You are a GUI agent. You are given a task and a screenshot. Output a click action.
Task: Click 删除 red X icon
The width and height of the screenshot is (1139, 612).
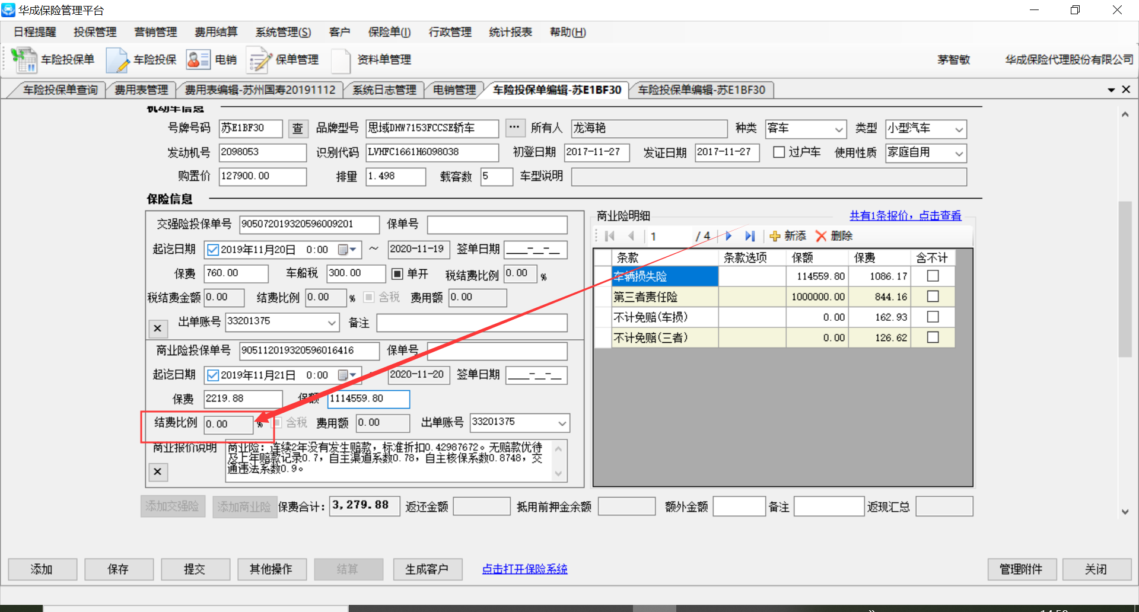click(x=821, y=236)
